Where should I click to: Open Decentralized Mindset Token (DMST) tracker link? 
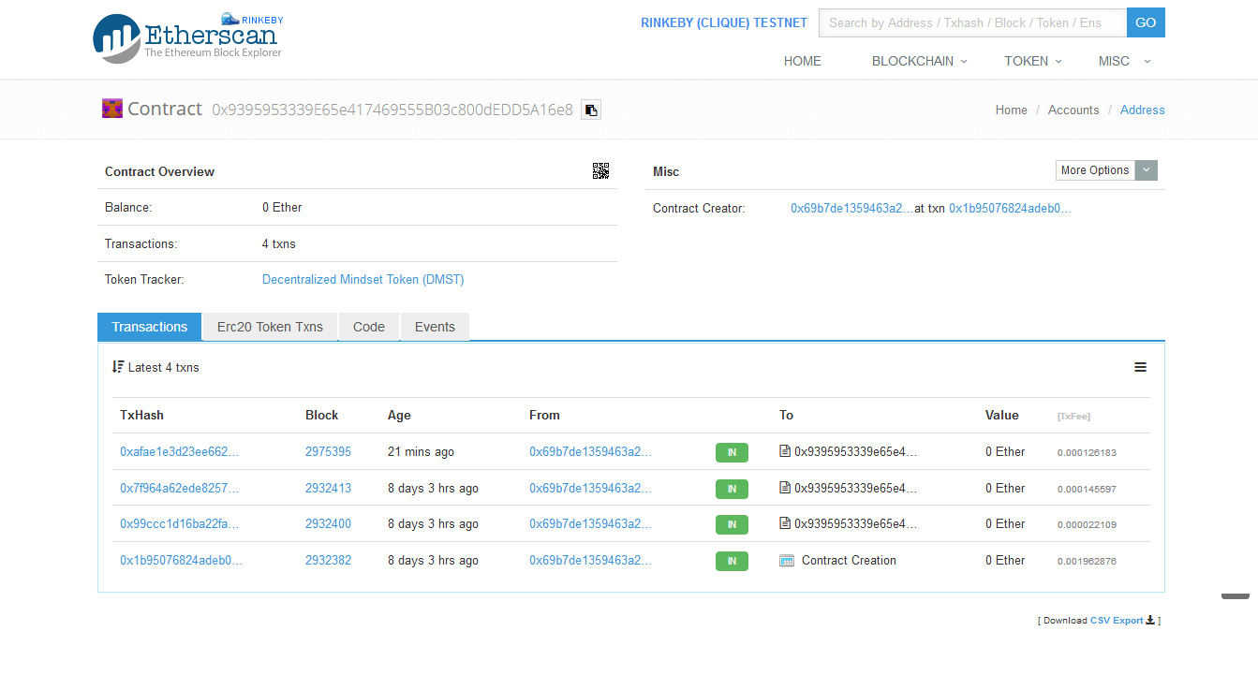(x=363, y=279)
